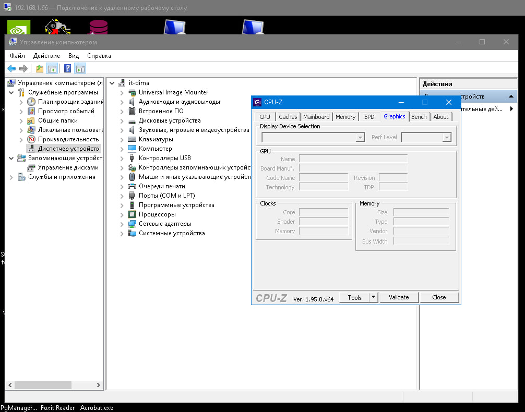
Task: Open the Файл menu
Action: click(17, 56)
